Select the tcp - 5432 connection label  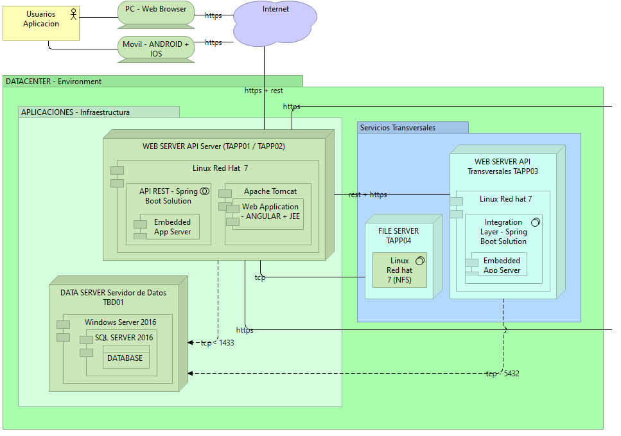point(502,373)
